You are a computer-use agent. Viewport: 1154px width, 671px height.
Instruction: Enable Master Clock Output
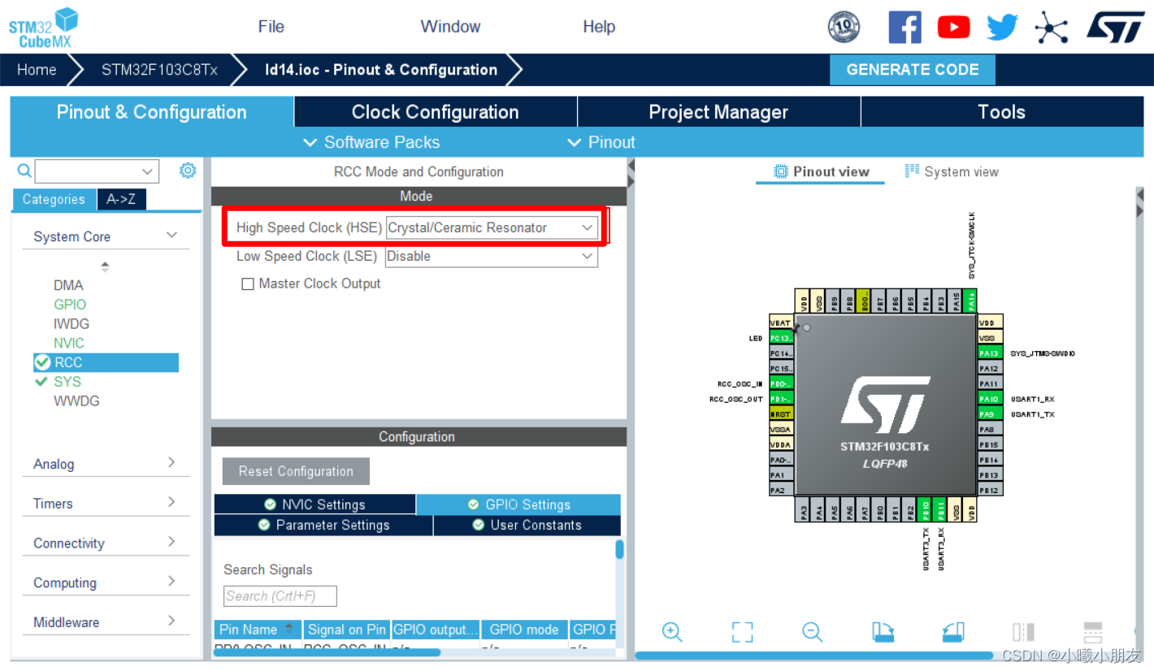point(249,284)
